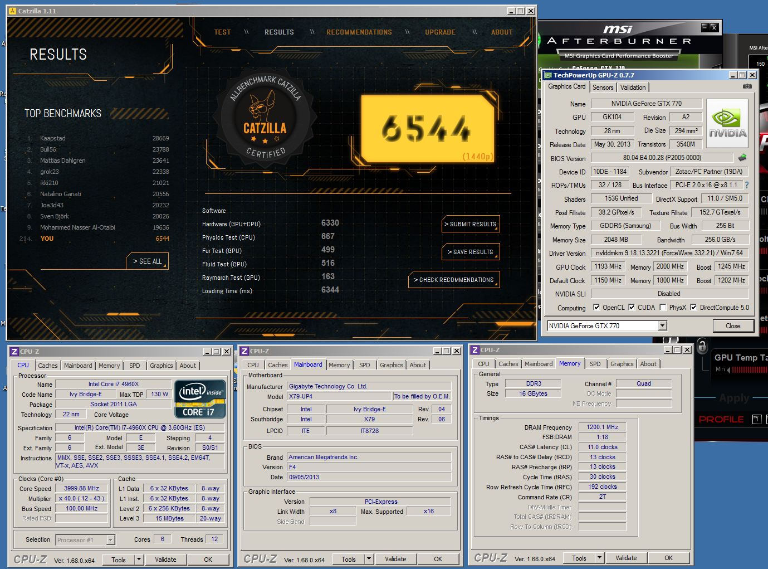Open Graphics tab in the Memory CPU-Z window
The height and width of the screenshot is (569, 768).
click(x=622, y=364)
